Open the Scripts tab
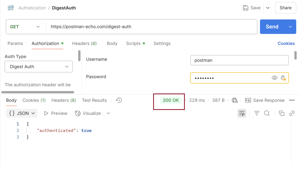The width and height of the screenshot is (301, 174). pyautogui.click(x=133, y=43)
